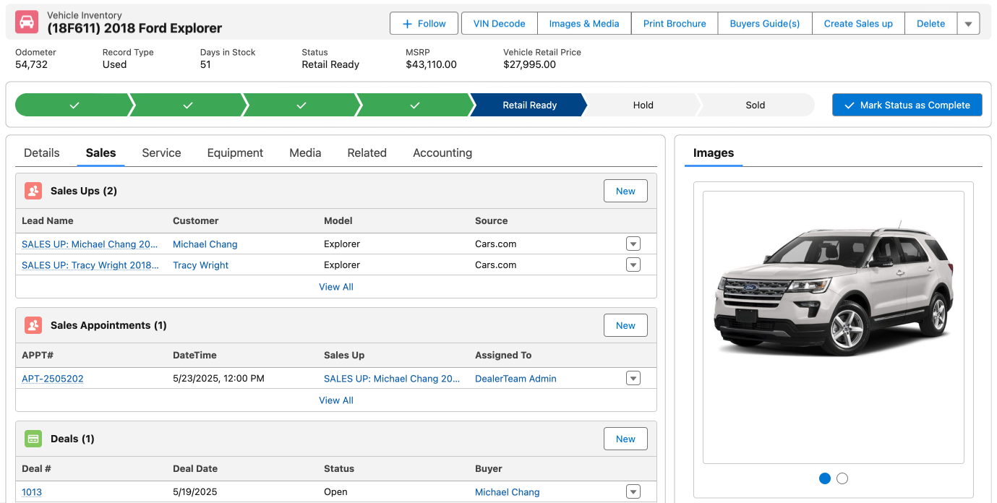Click the green Deals section icon
Screen dimensions: 997x503
(33, 439)
